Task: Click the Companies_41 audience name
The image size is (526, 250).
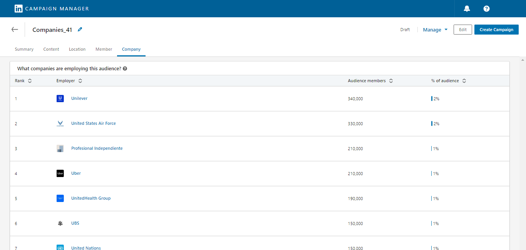Action: click(52, 30)
